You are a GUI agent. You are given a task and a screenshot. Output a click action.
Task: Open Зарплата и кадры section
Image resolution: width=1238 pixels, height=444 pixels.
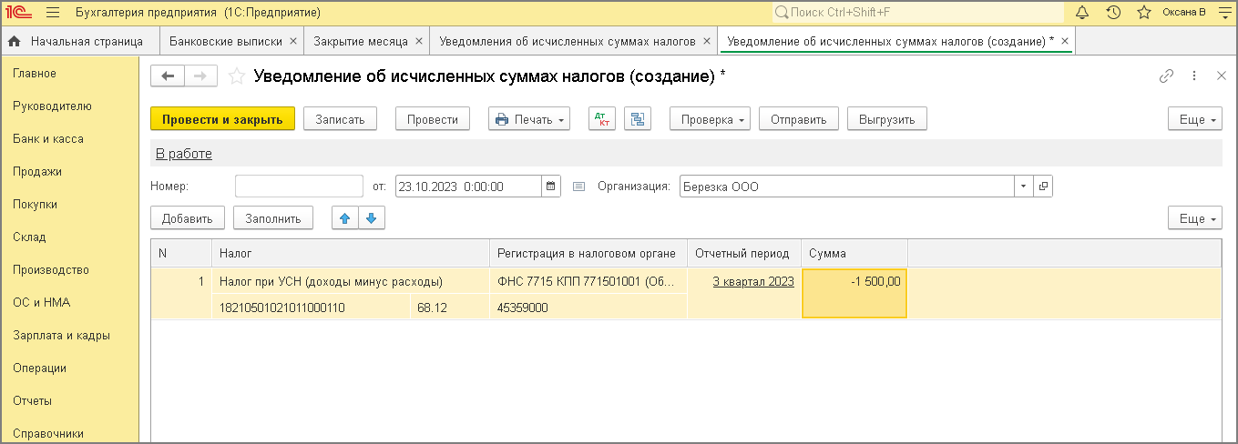tap(61, 336)
